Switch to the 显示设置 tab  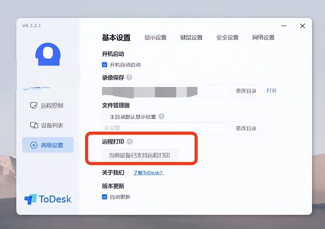[155, 38]
